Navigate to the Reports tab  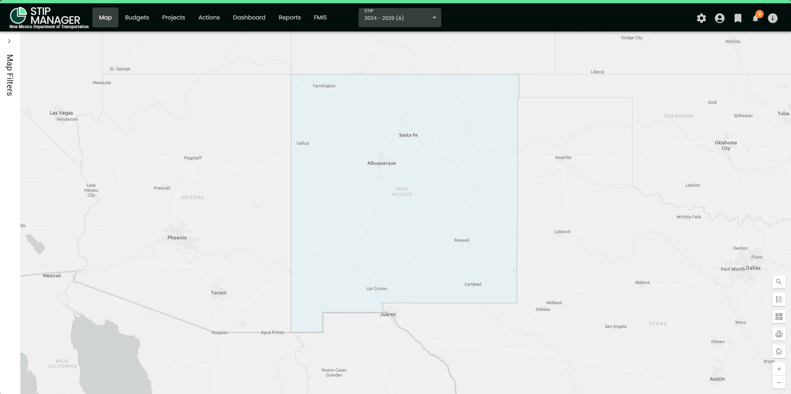[x=290, y=17]
